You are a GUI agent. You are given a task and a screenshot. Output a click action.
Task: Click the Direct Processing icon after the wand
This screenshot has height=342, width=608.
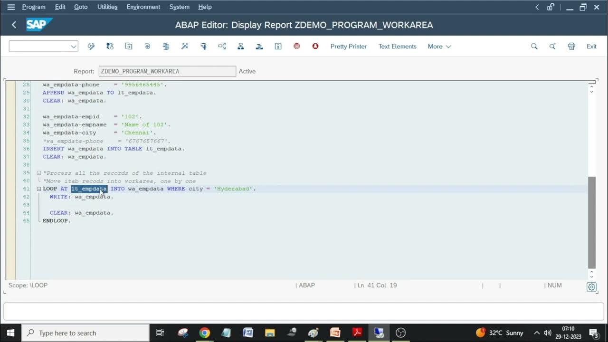point(203,46)
